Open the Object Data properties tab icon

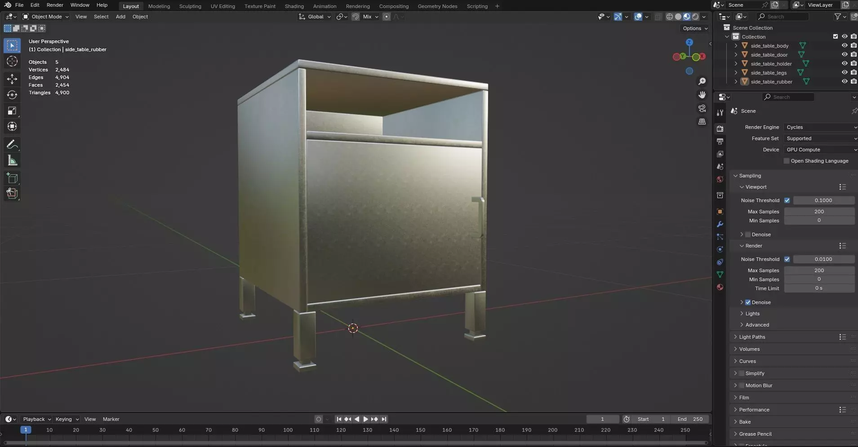[x=720, y=274]
